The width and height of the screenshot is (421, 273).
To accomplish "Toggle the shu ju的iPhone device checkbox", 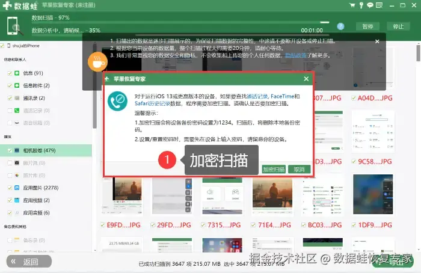I will point(2,46).
